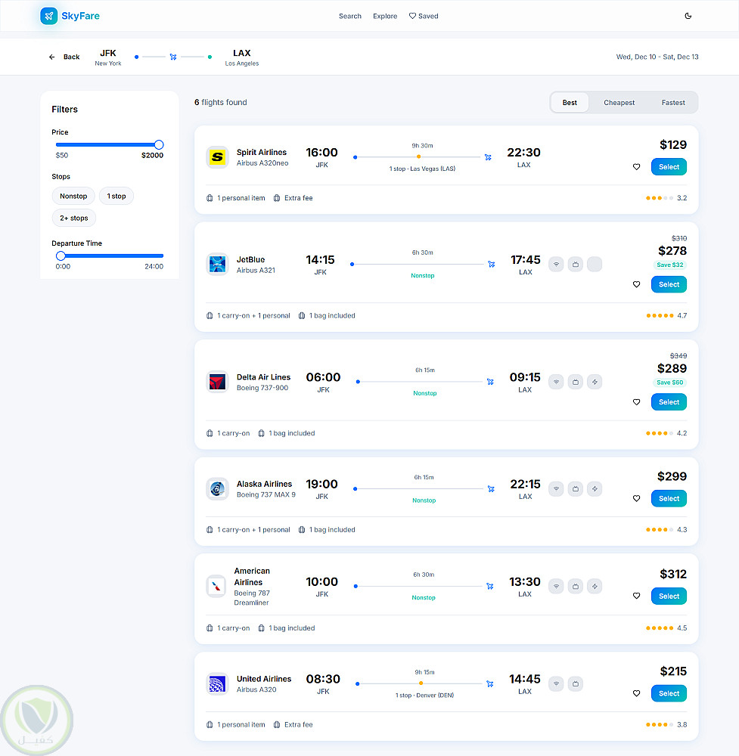The width and height of the screenshot is (739, 756).
Task: Click the Wi-Fi icon on Alaska Airlines flight
Action: click(x=556, y=489)
